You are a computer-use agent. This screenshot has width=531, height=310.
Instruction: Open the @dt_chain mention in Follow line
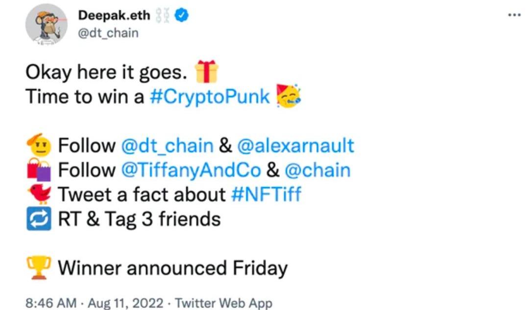168,146
